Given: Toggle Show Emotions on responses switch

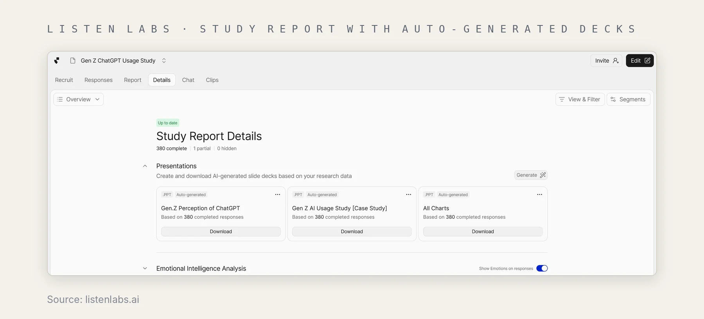Looking at the screenshot, I should 542,269.
